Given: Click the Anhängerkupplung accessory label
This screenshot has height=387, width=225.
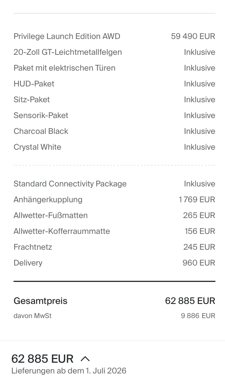Looking at the screenshot, I should (x=48, y=200).
